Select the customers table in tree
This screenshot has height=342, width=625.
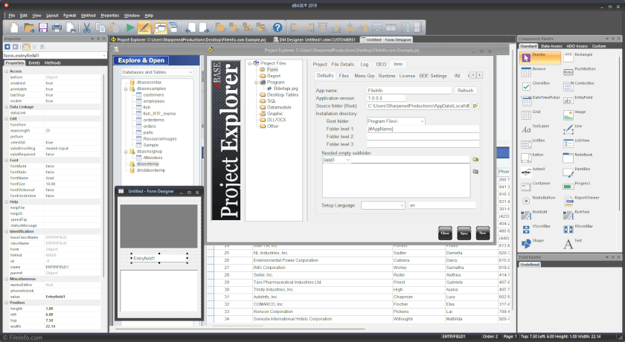(153, 94)
